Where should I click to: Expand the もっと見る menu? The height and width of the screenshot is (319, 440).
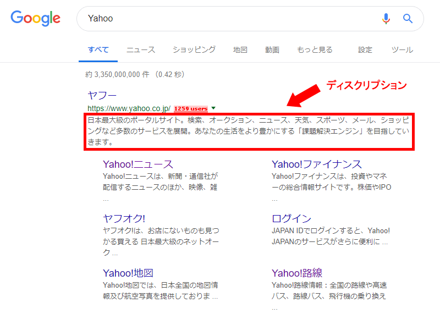[315, 50]
